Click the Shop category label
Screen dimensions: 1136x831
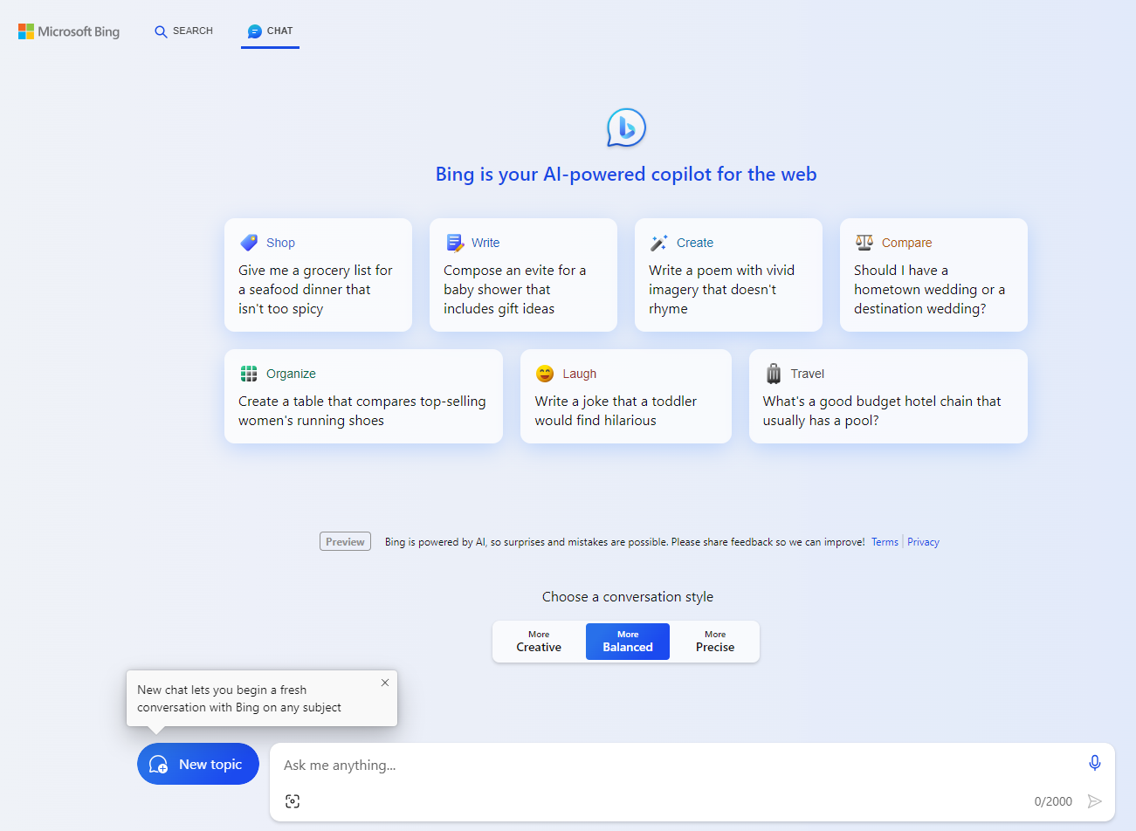[x=280, y=243]
